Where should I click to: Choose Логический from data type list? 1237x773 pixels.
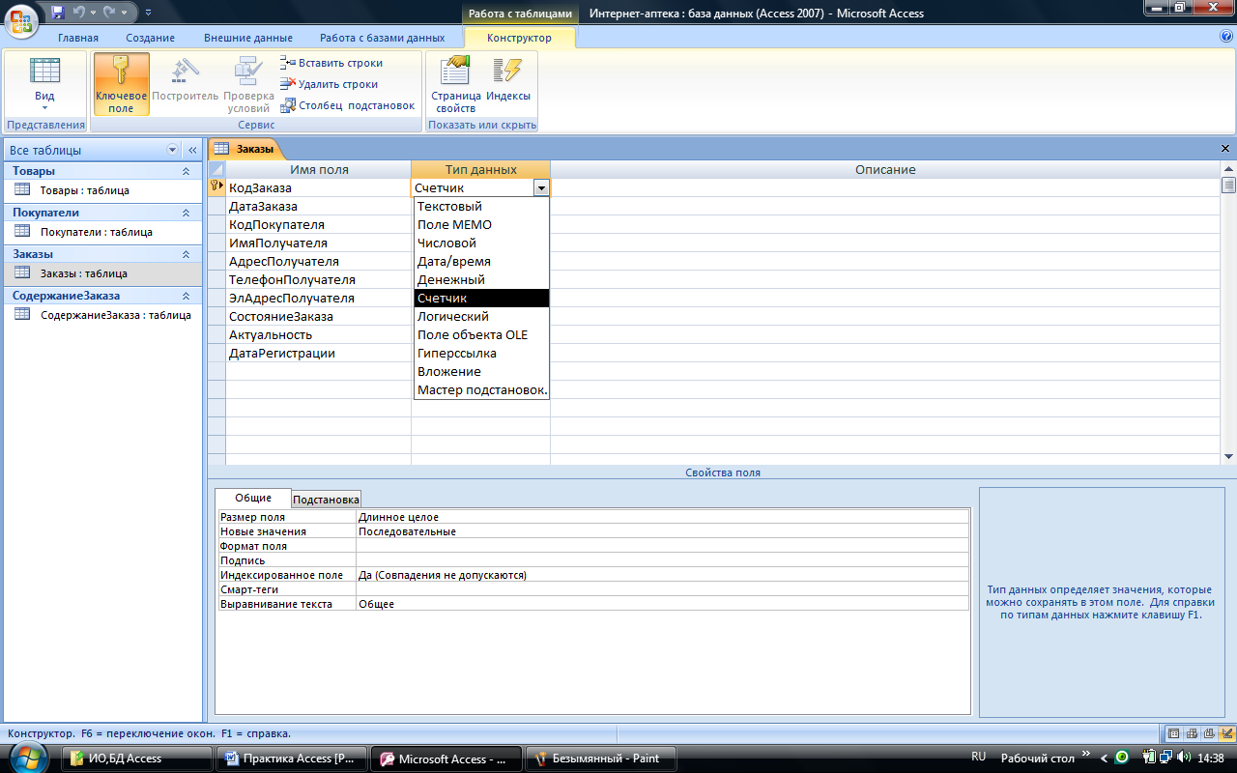coord(481,317)
